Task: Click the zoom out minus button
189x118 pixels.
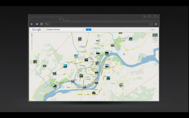Action: (x=32, y=48)
